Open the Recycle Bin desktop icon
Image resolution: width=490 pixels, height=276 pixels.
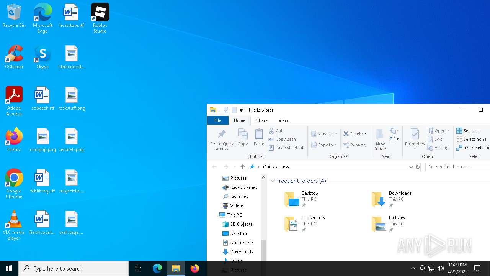click(x=14, y=16)
